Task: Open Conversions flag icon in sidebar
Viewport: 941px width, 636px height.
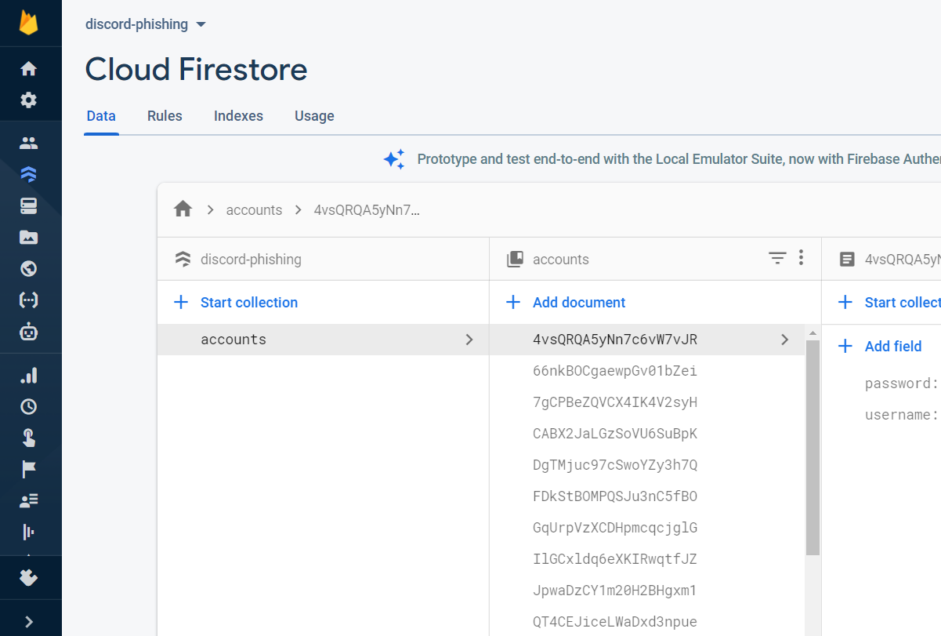Action: click(x=29, y=469)
